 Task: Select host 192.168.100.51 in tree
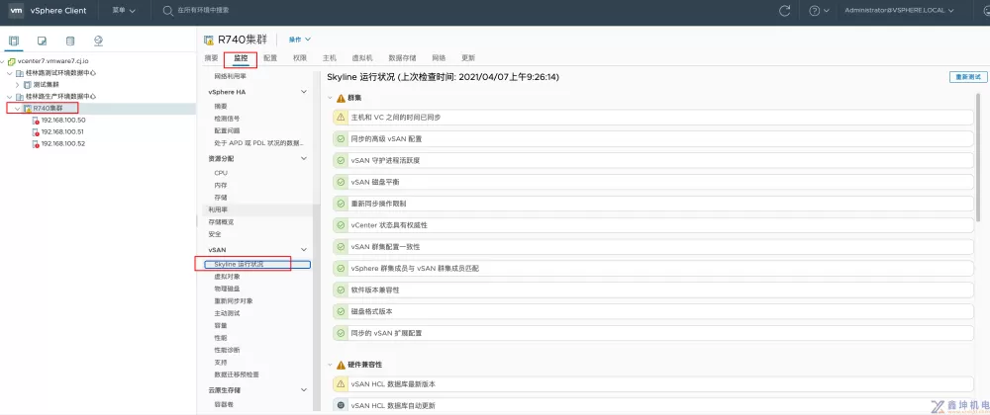click(x=62, y=132)
